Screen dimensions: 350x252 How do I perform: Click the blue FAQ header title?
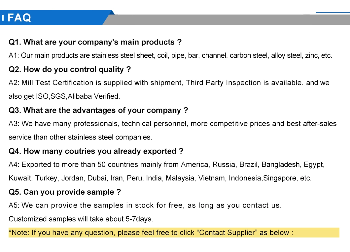click(19, 18)
